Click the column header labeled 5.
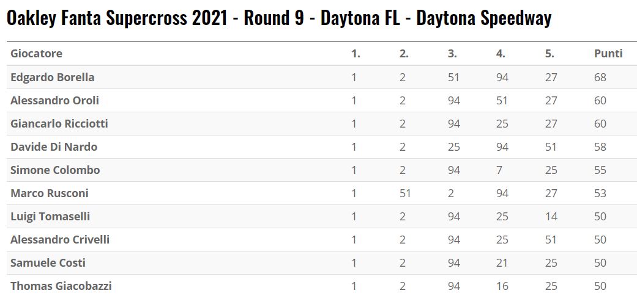 tap(549, 54)
